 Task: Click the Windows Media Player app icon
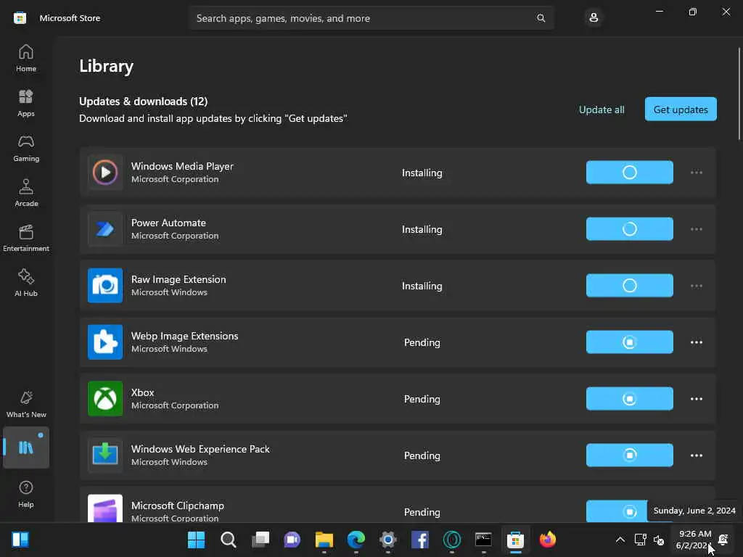pos(105,172)
